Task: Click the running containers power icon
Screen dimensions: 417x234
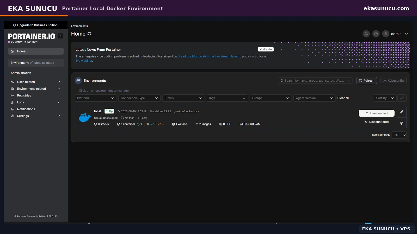Action: pos(138,124)
